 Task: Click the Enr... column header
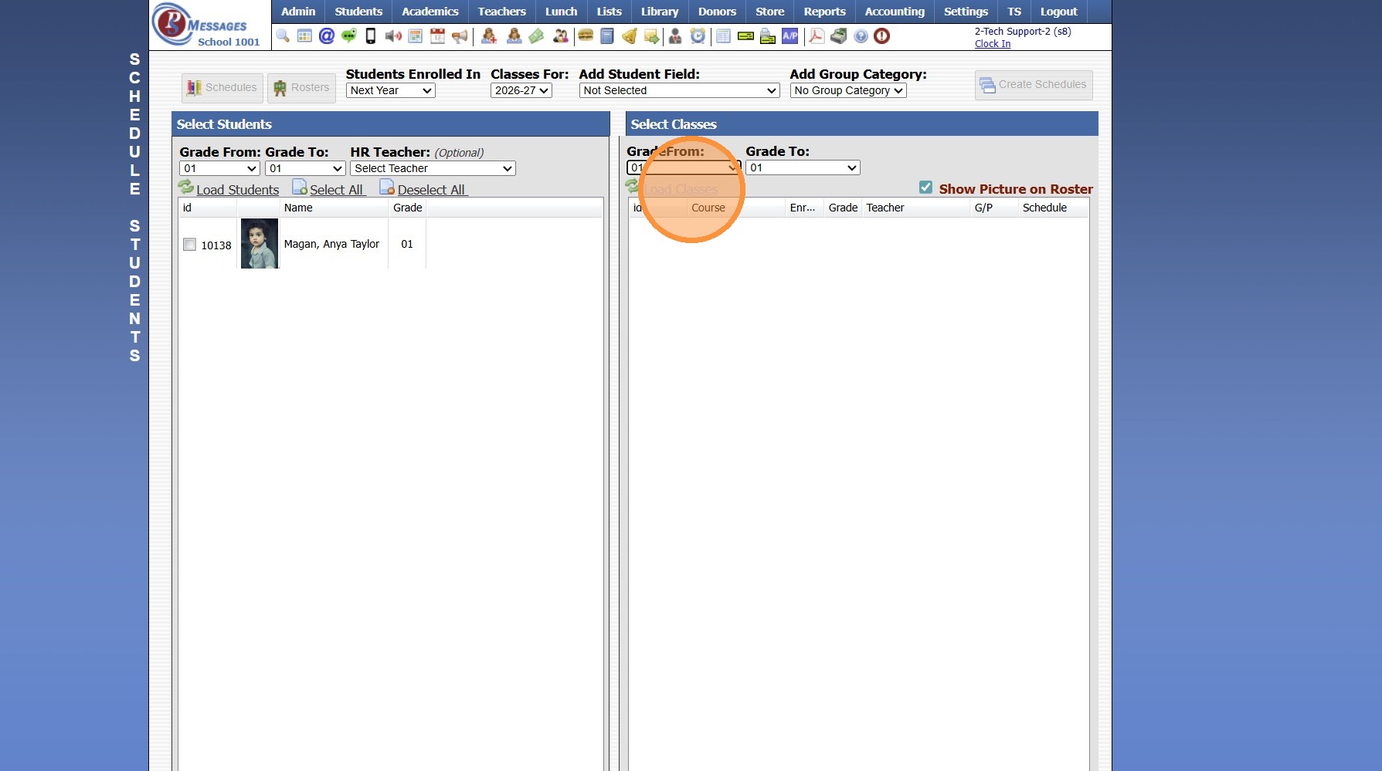pos(804,208)
